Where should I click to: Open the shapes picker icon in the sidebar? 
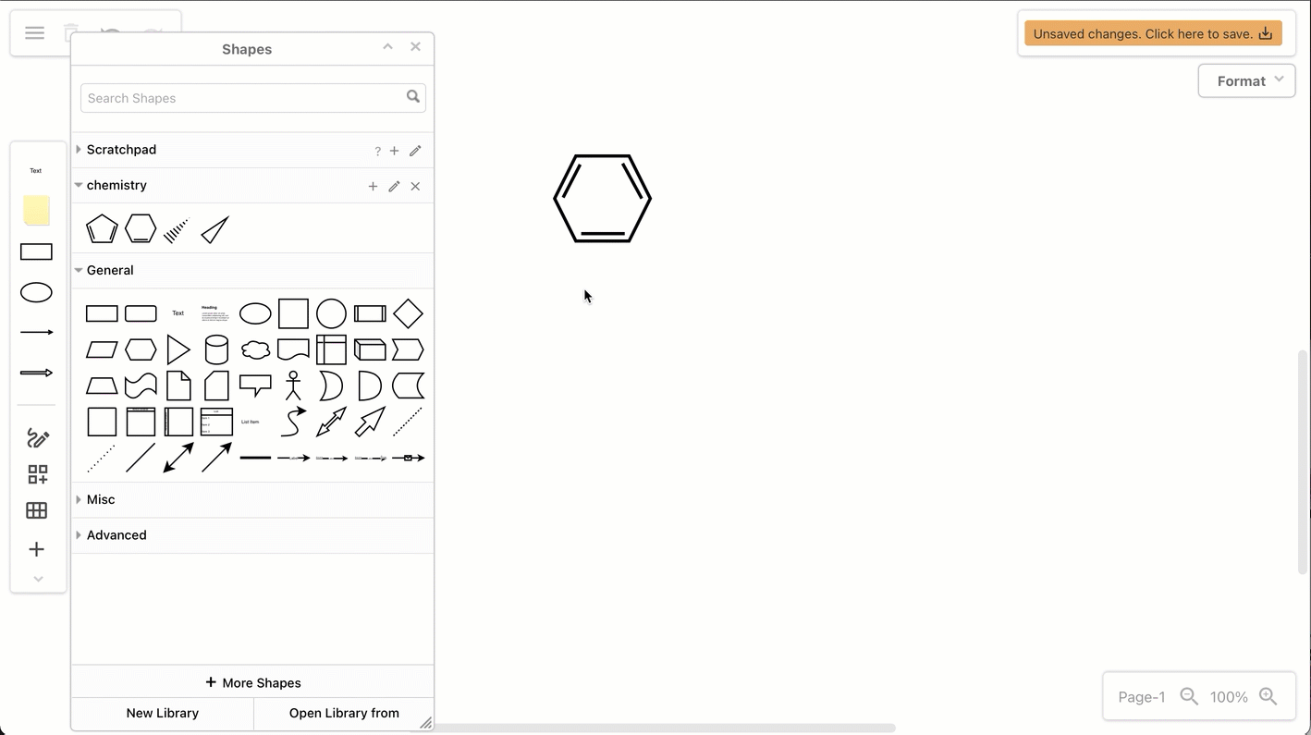point(37,474)
